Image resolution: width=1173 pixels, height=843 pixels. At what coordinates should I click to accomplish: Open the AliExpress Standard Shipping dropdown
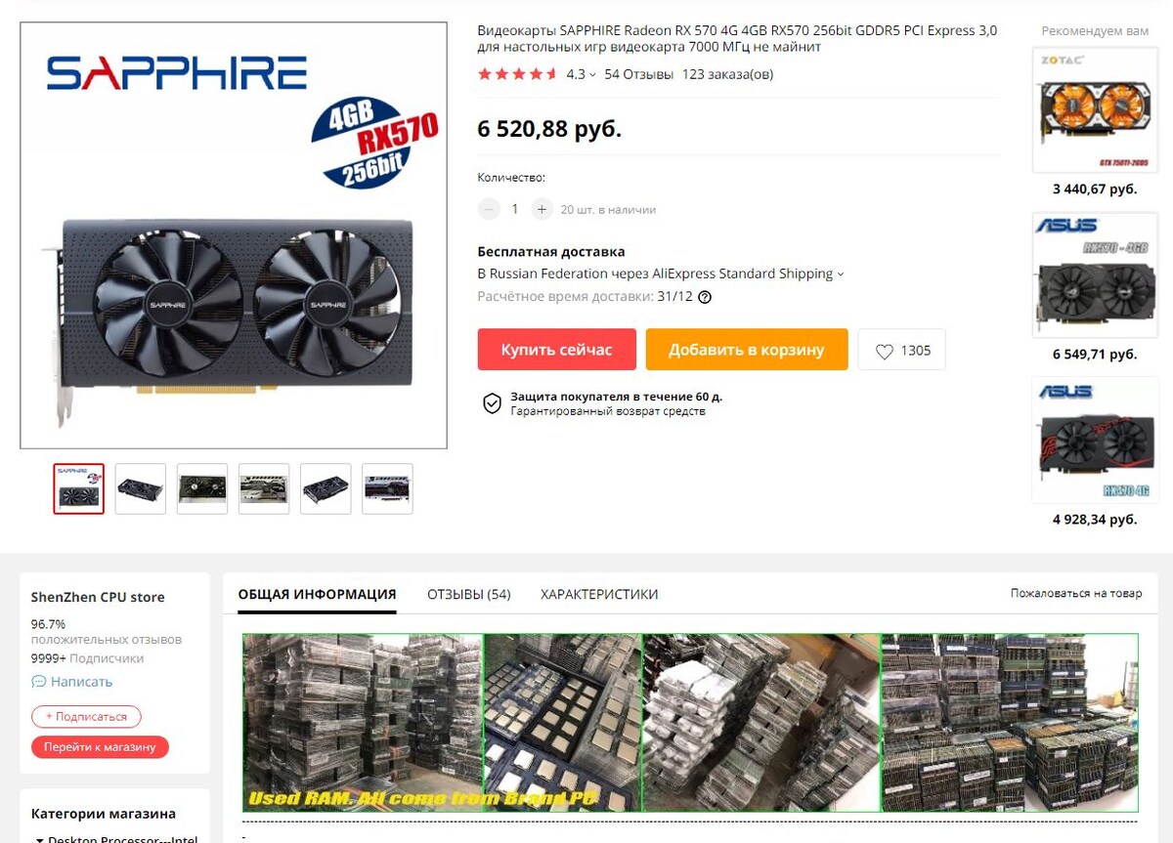841,274
